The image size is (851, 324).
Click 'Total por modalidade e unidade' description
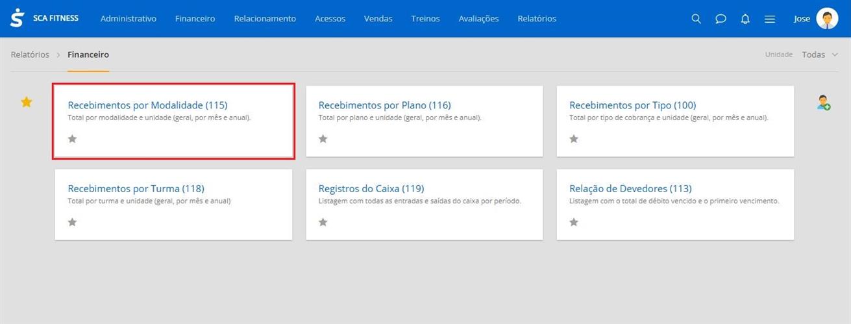click(x=159, y=118)
